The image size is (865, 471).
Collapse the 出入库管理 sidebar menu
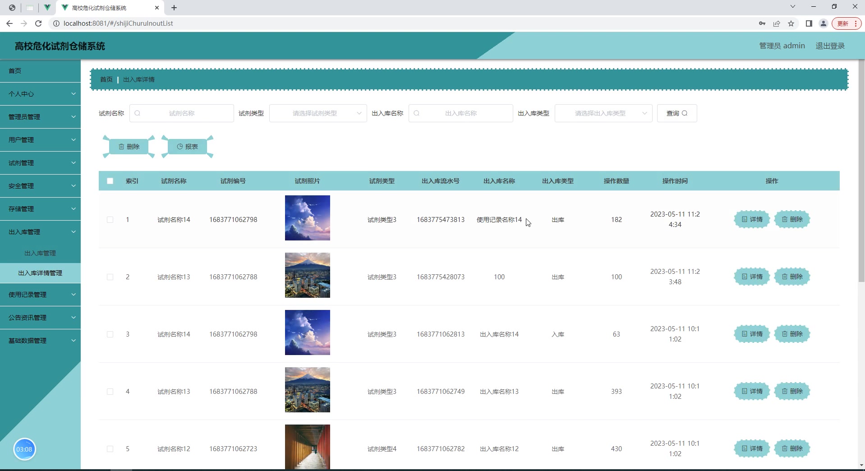click(x=40, y=232)
